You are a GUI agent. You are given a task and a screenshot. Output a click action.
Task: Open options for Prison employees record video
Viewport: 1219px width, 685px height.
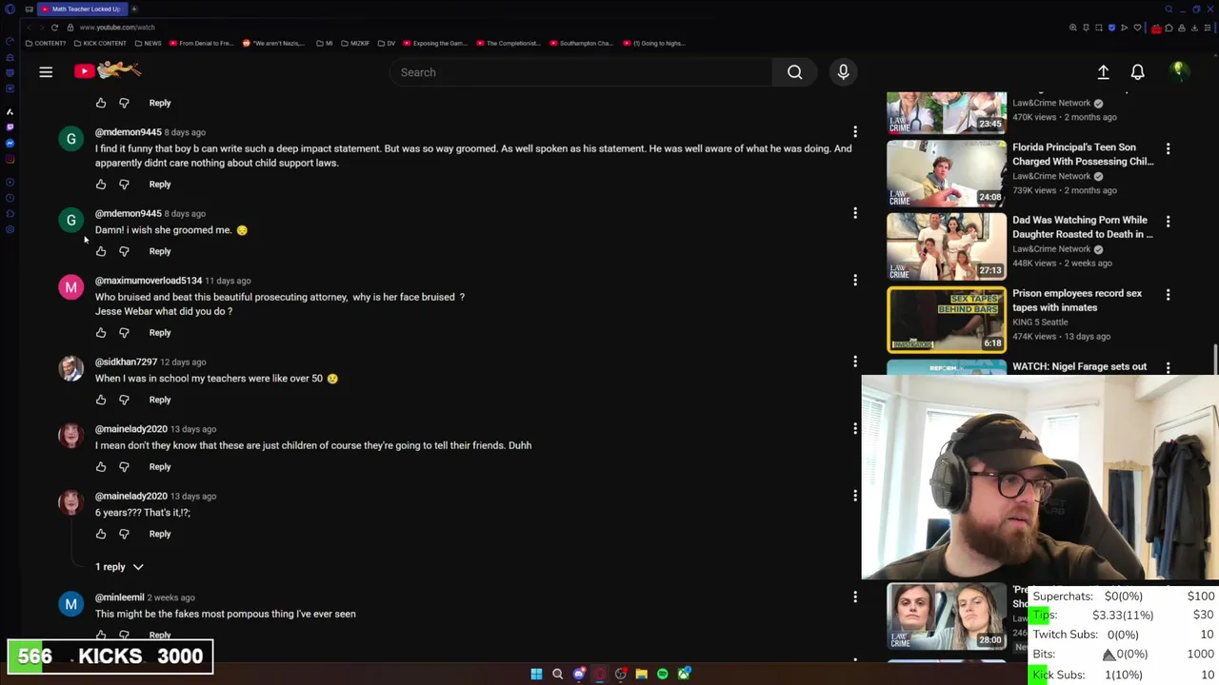(1168, 294)
